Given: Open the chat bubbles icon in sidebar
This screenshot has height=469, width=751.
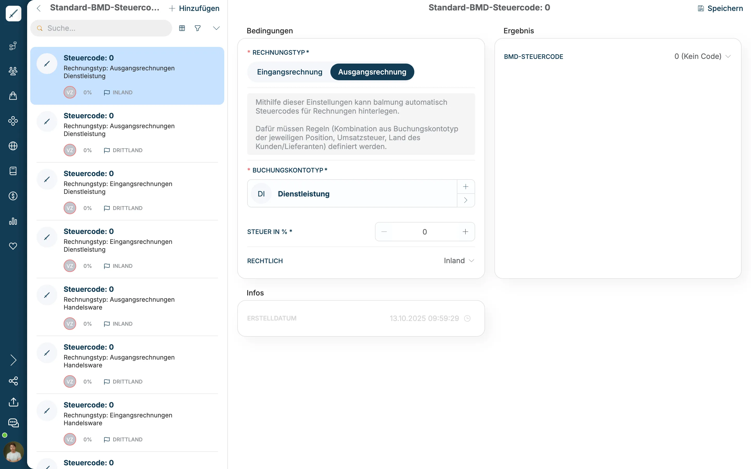Looking at the screenshot, I should coord(13,423).
